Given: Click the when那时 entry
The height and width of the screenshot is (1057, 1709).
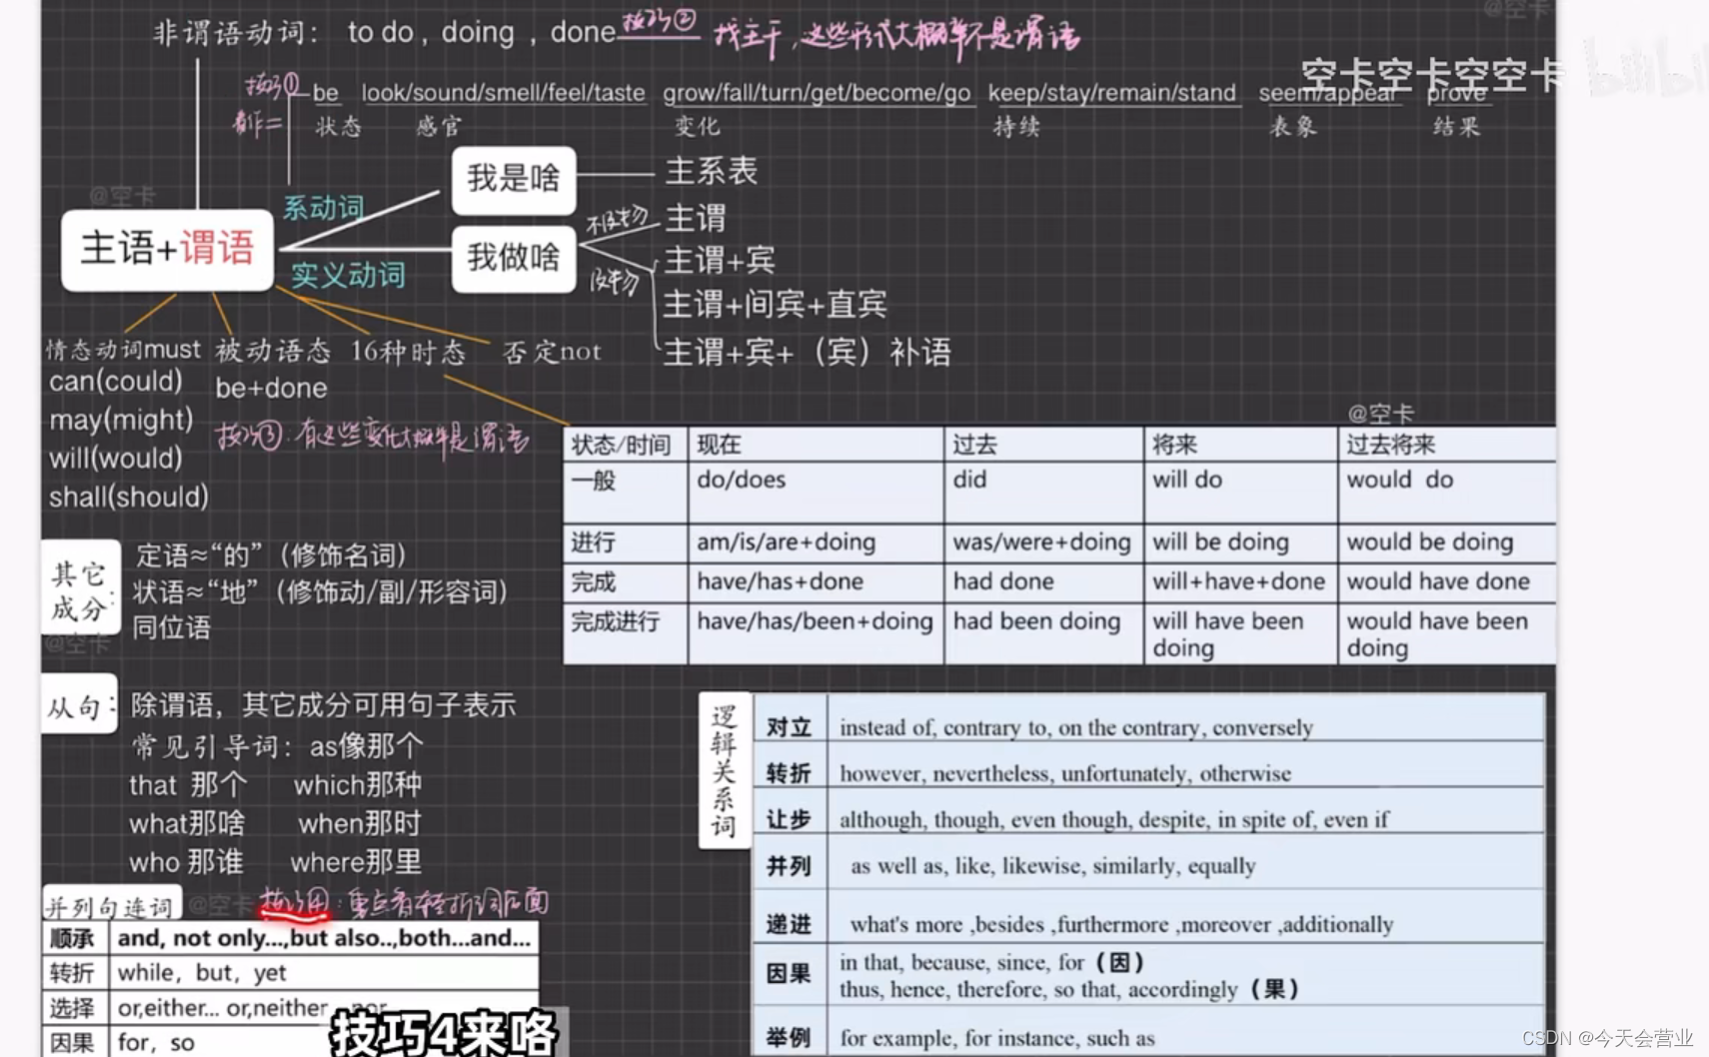Looking at the screenshot, I should pyautogui.click(x=360, y=823).
